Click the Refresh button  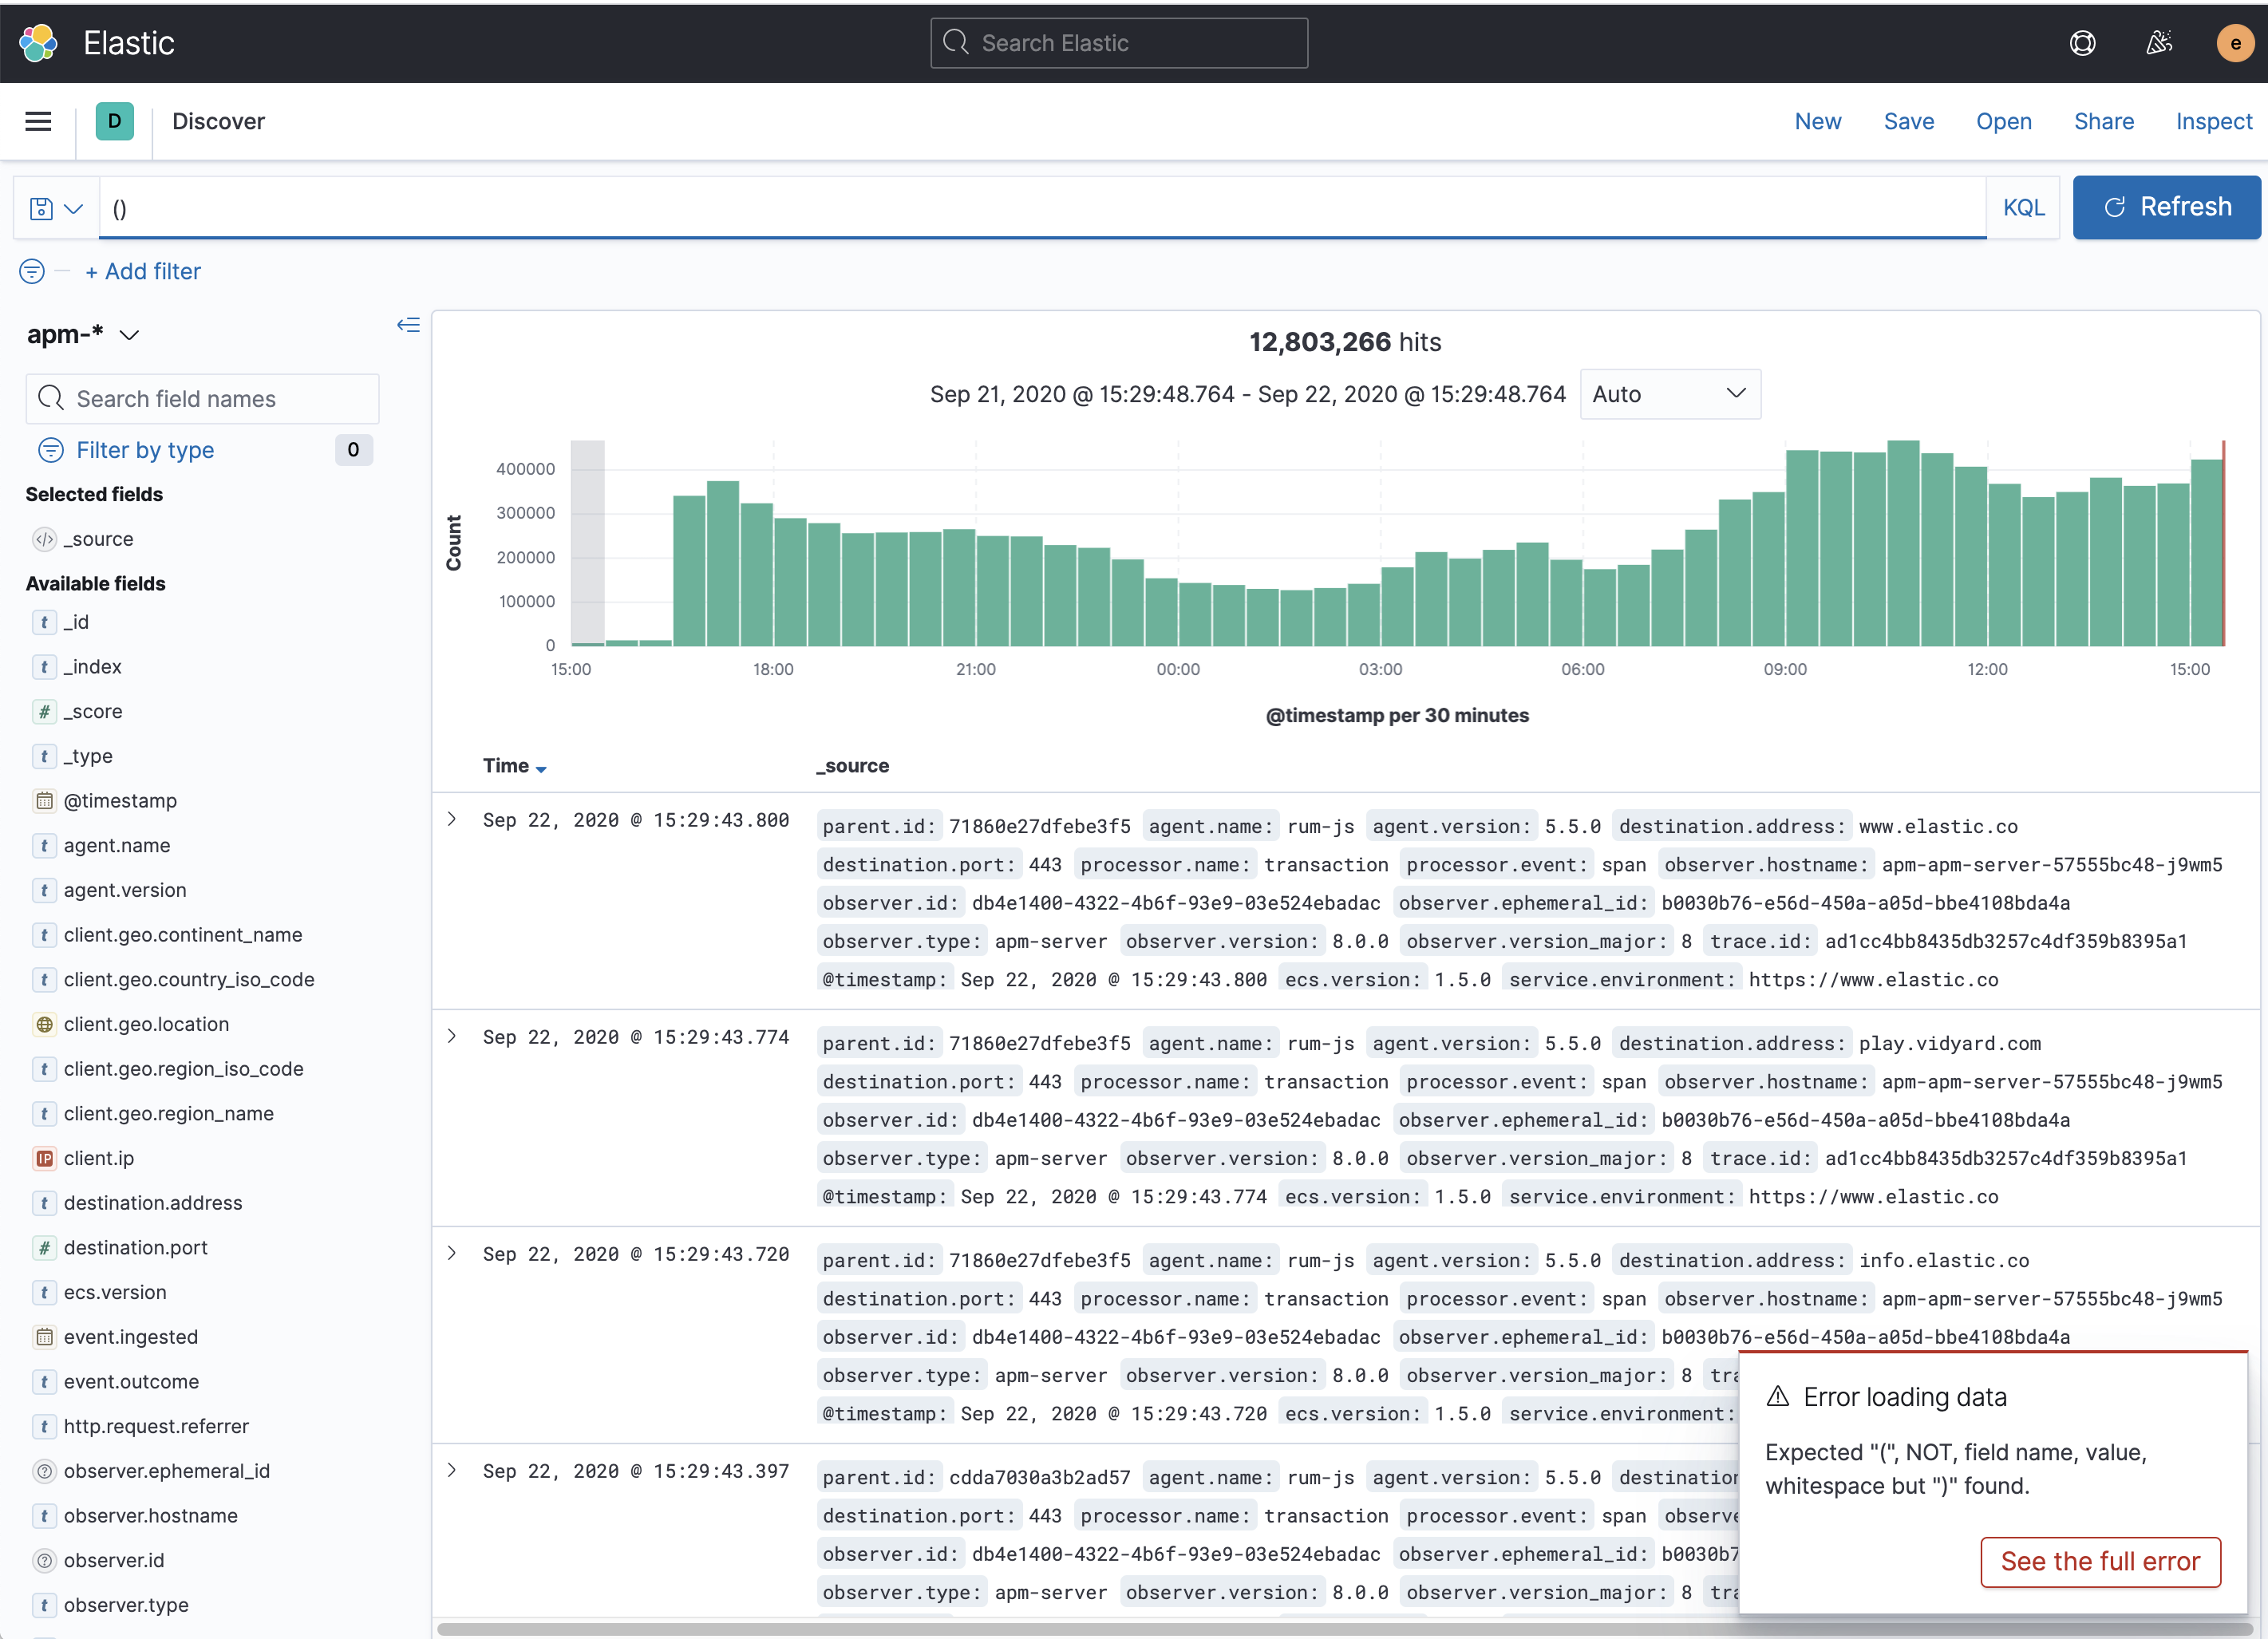2167,207
